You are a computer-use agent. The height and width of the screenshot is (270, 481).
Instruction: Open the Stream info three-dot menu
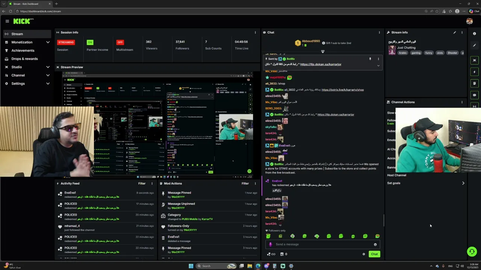point(462,32)
